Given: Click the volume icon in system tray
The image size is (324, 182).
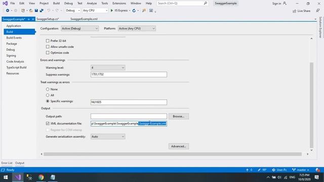Looking at the screenshot, I should pyautogui.click(x=279, y=177).
